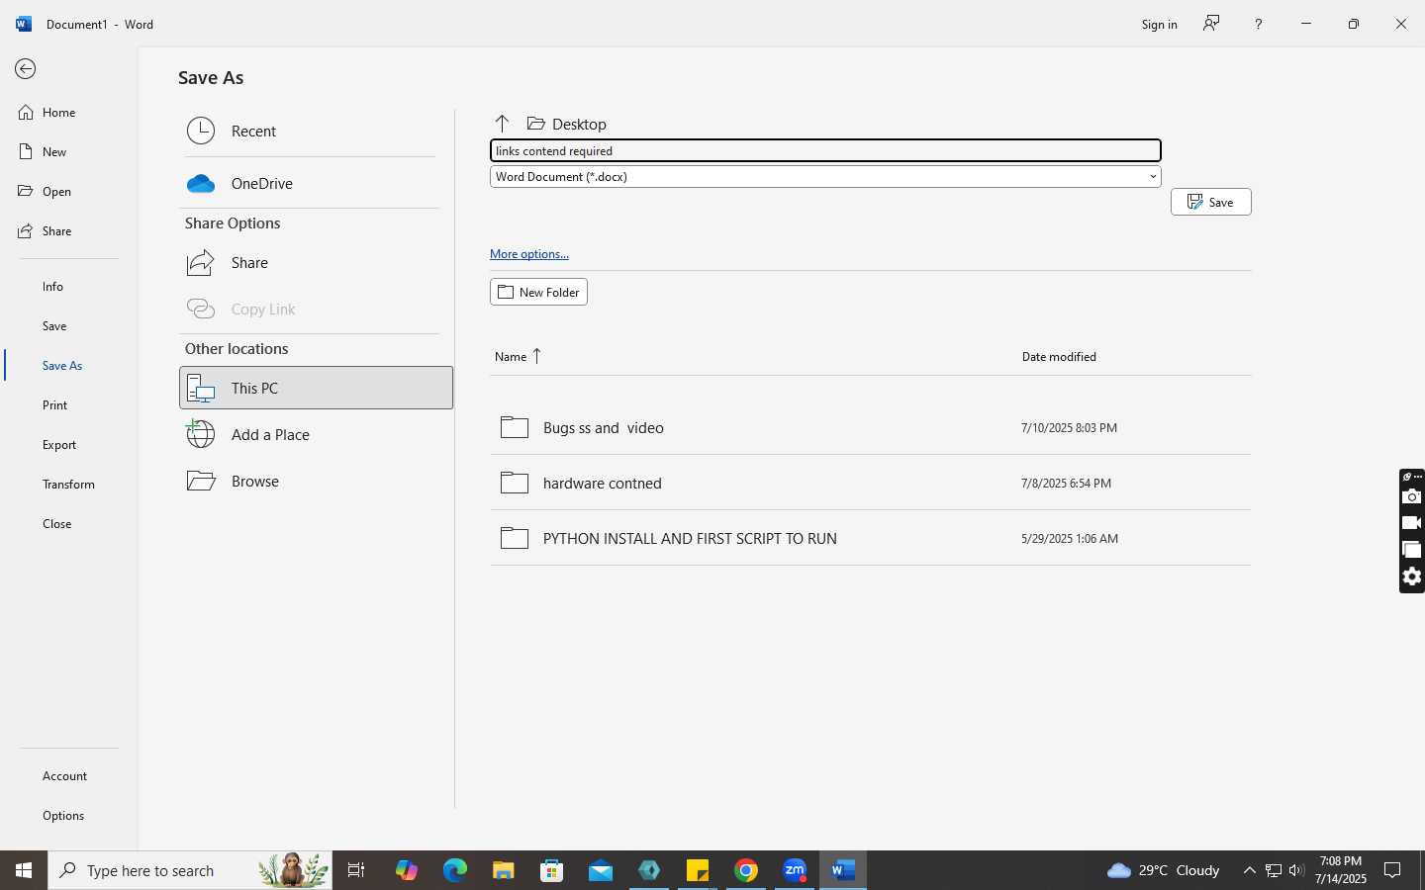Screen dimensions: 1425x890
Task: Click the Save button
Action: pos(1210,202)
